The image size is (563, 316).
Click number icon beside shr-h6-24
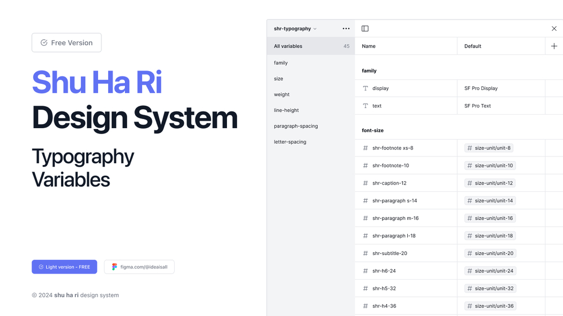tap(365, 271)
